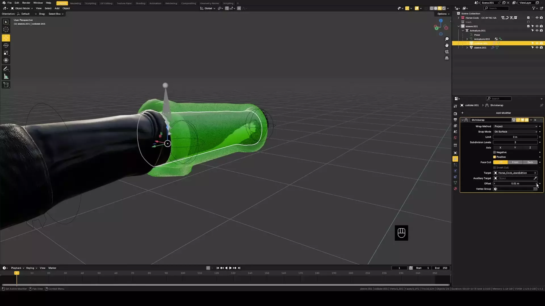Select the Cursor tool in toolbar
Image resolution: width=545 pixels, height=306 pixels.
click(6, 29)
